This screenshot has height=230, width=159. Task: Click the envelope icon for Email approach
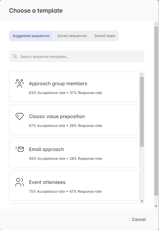pyautogui.click(x=19, y=149)
